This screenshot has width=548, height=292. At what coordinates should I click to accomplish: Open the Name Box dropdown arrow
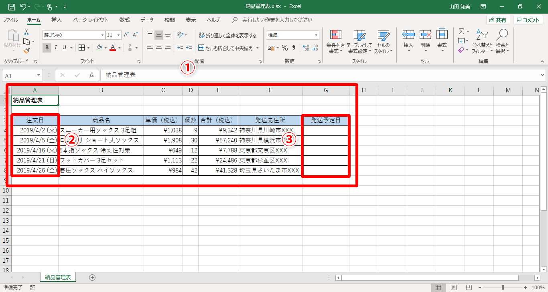39,75
